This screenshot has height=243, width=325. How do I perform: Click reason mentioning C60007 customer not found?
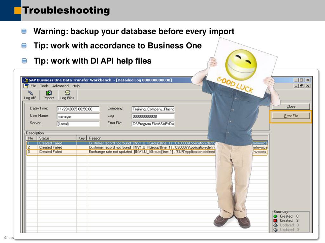[x=152, y=147]
